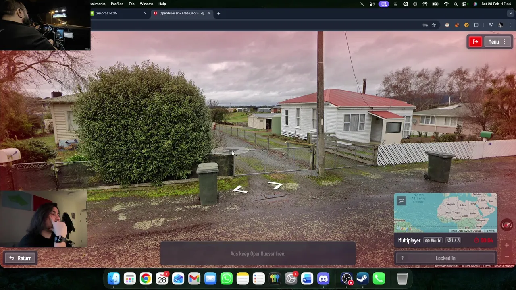The height and width of the screenshot is (290, 516).
Task: Click the Street View right arrow
Action: [276, 185]
